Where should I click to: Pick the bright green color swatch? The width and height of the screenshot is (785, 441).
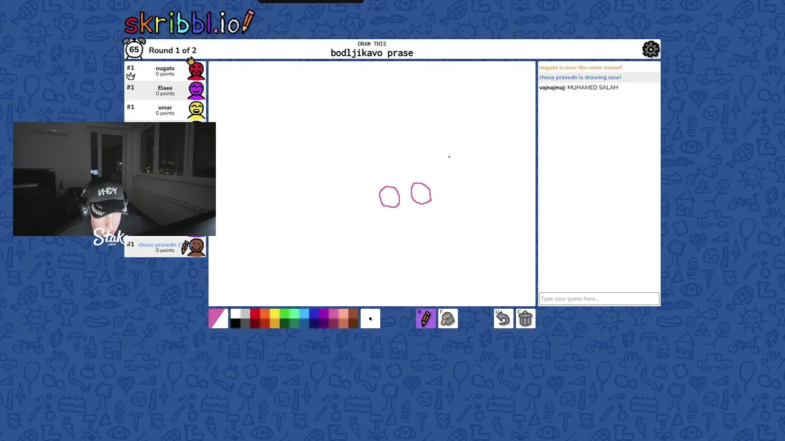(x=285, y=314)
